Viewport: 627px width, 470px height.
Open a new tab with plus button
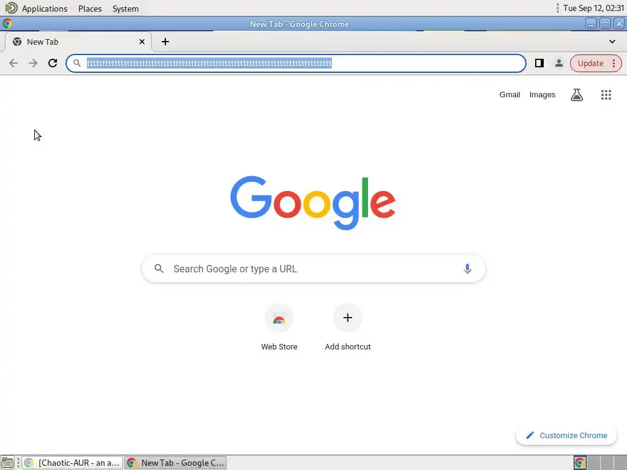[165, 42]
